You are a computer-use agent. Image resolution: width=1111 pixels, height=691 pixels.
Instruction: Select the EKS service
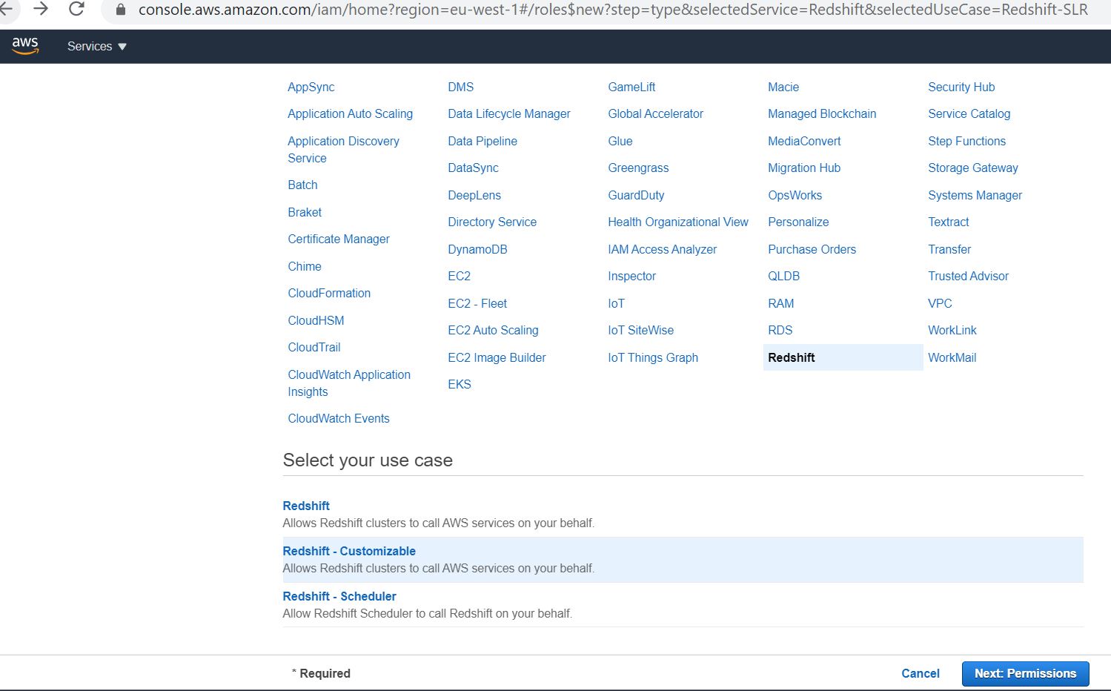pos(460,384)
